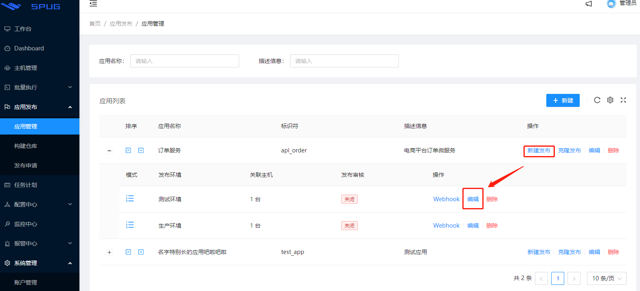Click the 关闭 tag in 生产环境 row
The width and height of the screenshot is (640, 291).
tap(350, 226)
